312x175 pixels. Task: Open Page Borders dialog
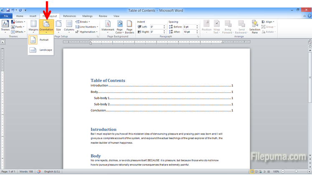click(130, 26)
